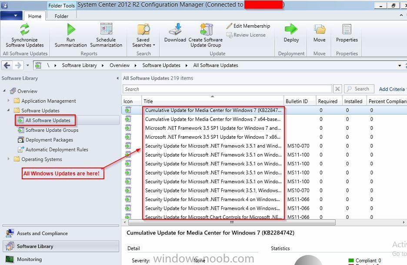
Task: Click Edit Membership in the ribbon
Action: tap(248, 26)
